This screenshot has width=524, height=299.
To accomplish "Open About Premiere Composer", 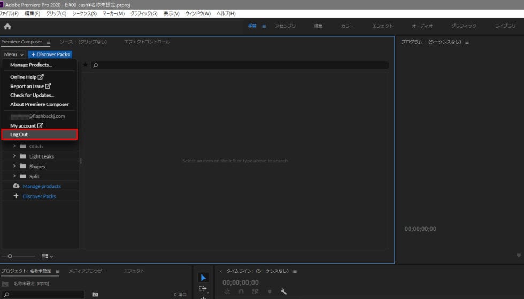I will pyautogui.click(x=40, y=104).
